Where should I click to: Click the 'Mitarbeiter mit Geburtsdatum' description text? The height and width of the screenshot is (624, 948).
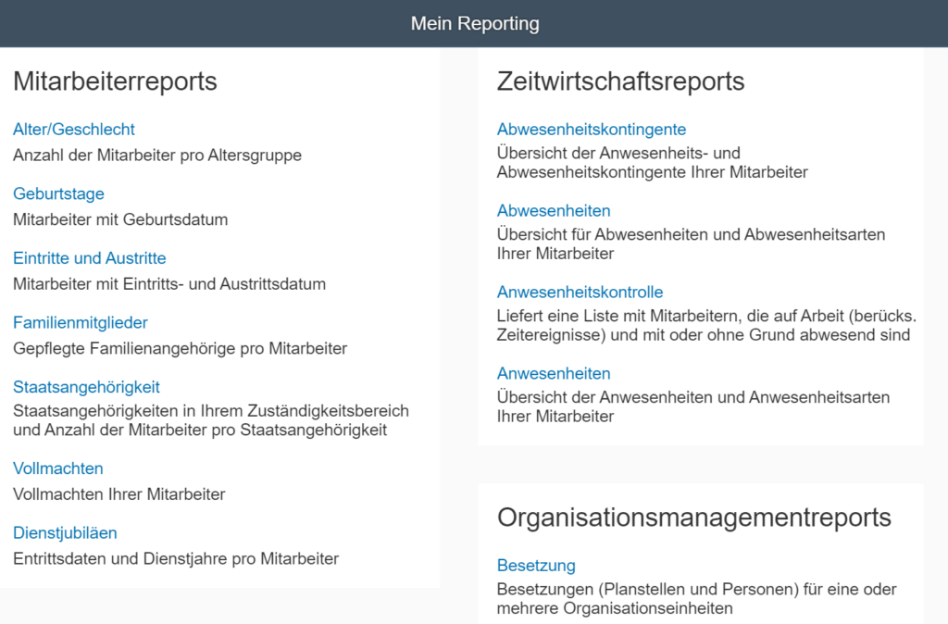[x=120, y=219]
